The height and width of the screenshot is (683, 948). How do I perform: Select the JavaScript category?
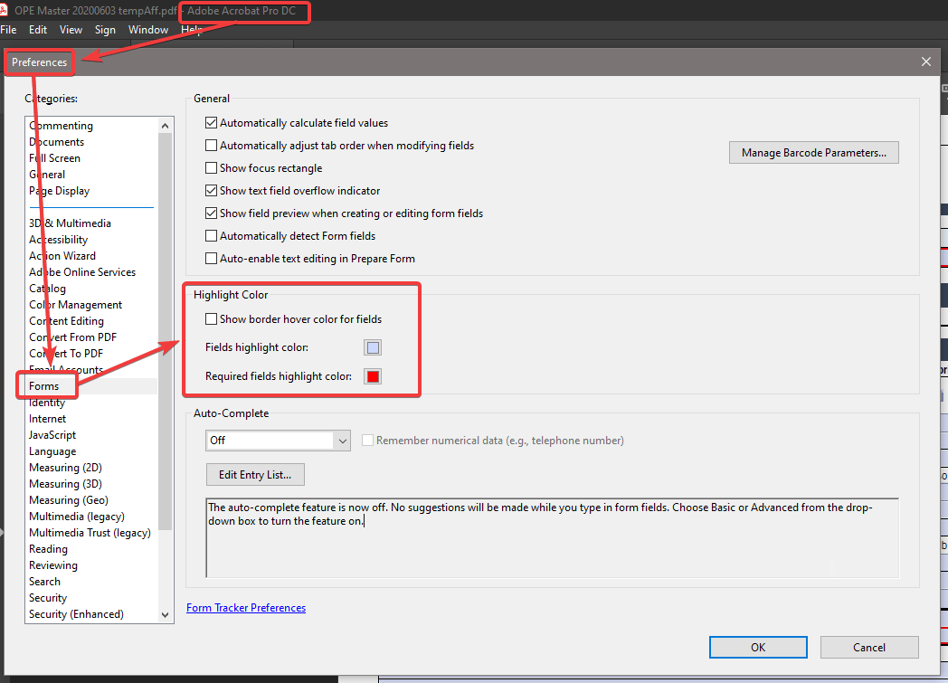tap(52, 434)
